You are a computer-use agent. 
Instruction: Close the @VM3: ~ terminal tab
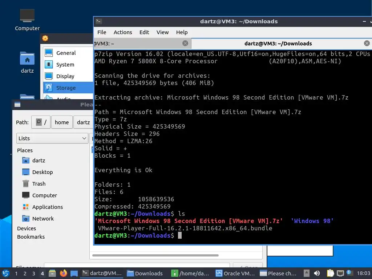point(185,43)
